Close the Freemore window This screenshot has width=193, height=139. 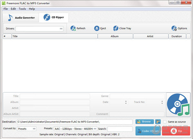point(186,2)
